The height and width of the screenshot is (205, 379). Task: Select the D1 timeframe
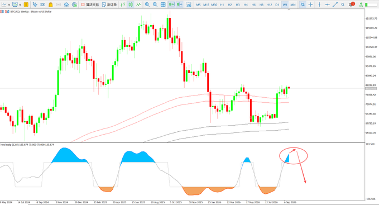tap(277, 5)
